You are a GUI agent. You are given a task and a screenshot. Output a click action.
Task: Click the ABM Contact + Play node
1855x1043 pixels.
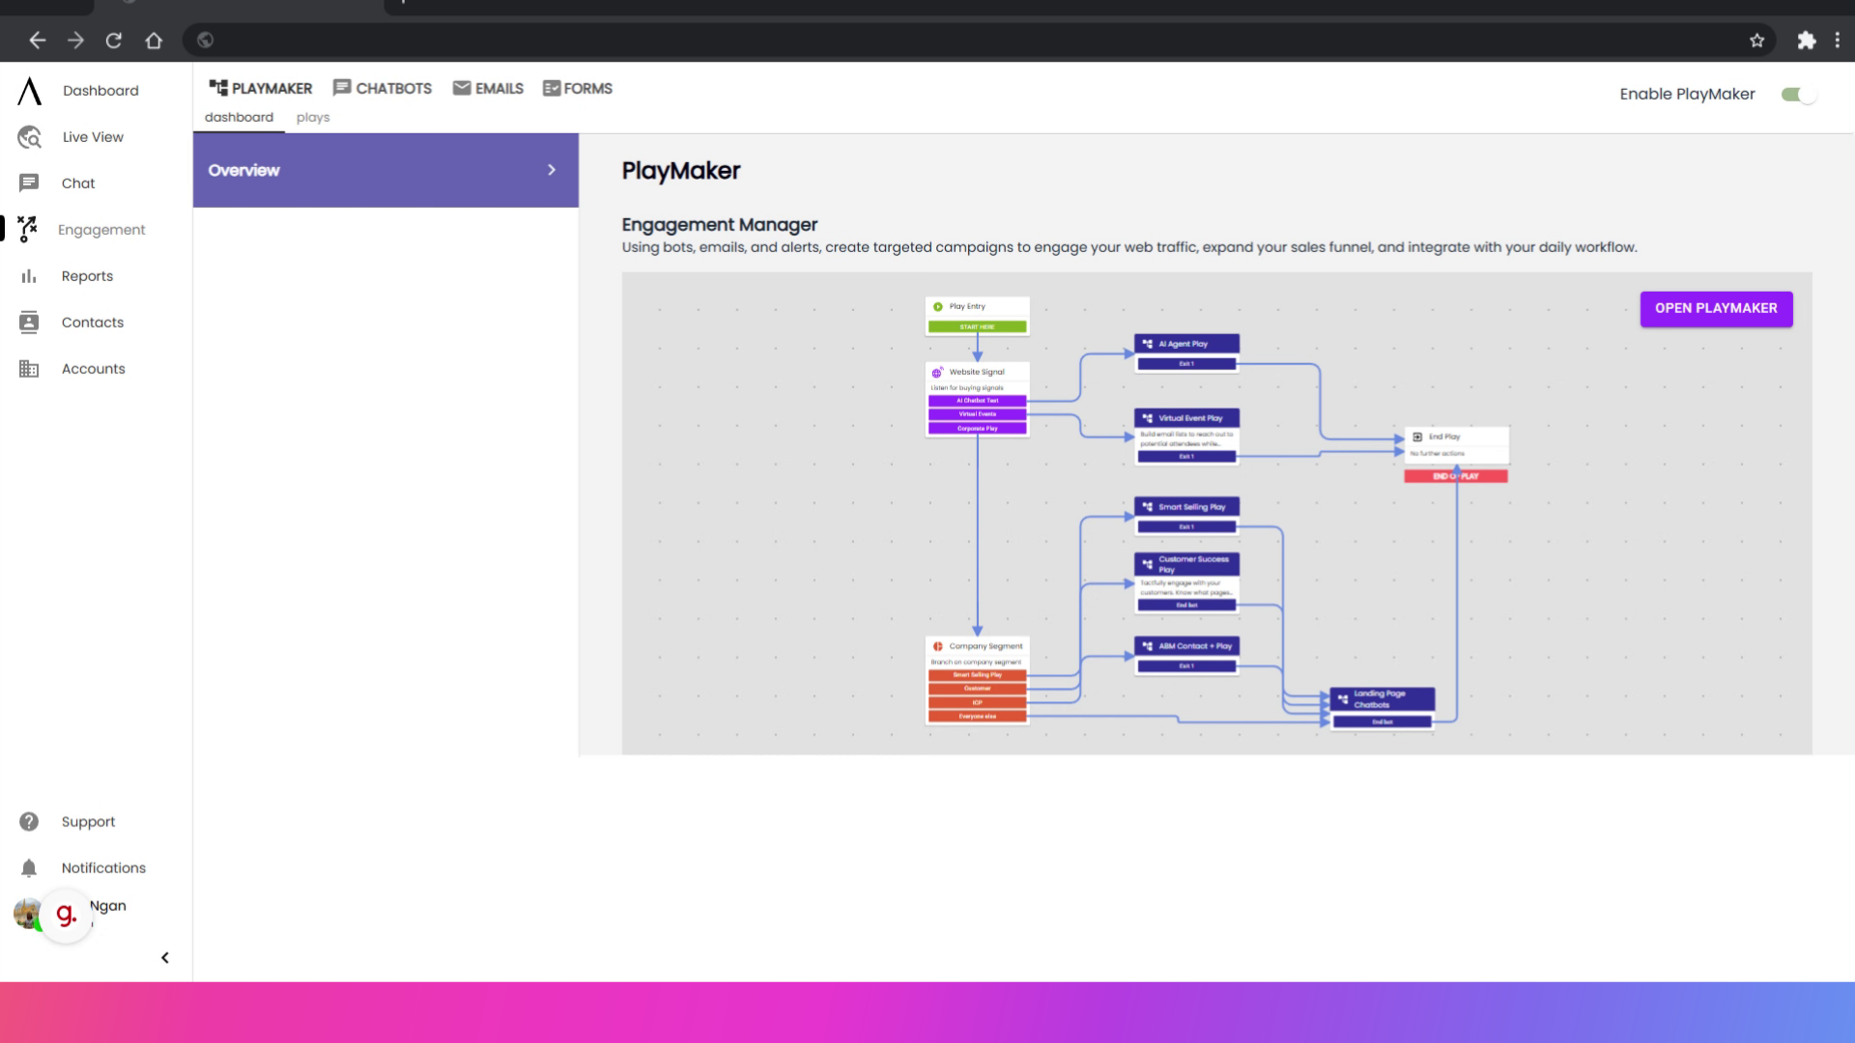[x=1186, y=655]
